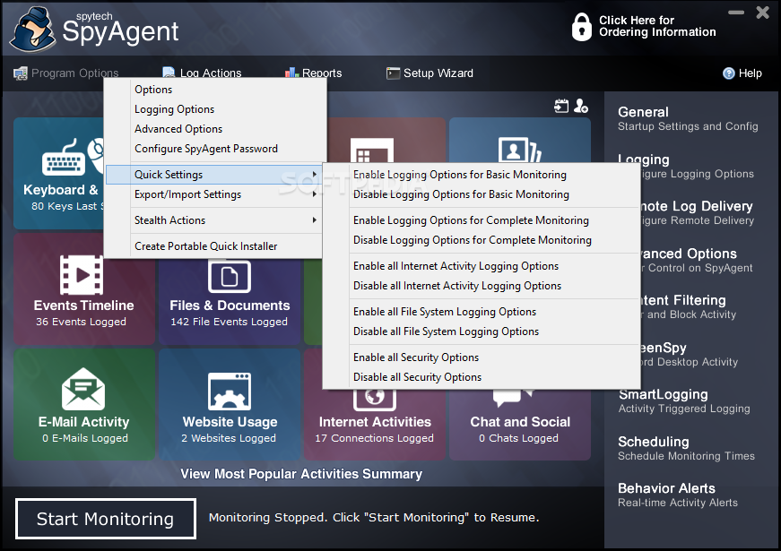Open Scheduling Schedule Monitoring Times
781x551 pixels.
coord(686,449)
